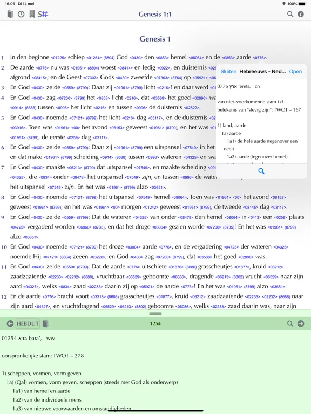Select verse number 10
Image resolution: width=311 pixels, height=414 pixels.
coord(4,247)
